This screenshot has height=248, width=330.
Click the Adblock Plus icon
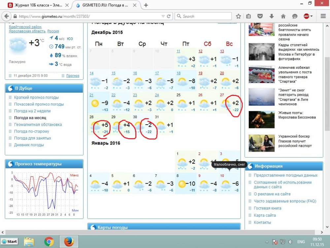click(307, 16)
